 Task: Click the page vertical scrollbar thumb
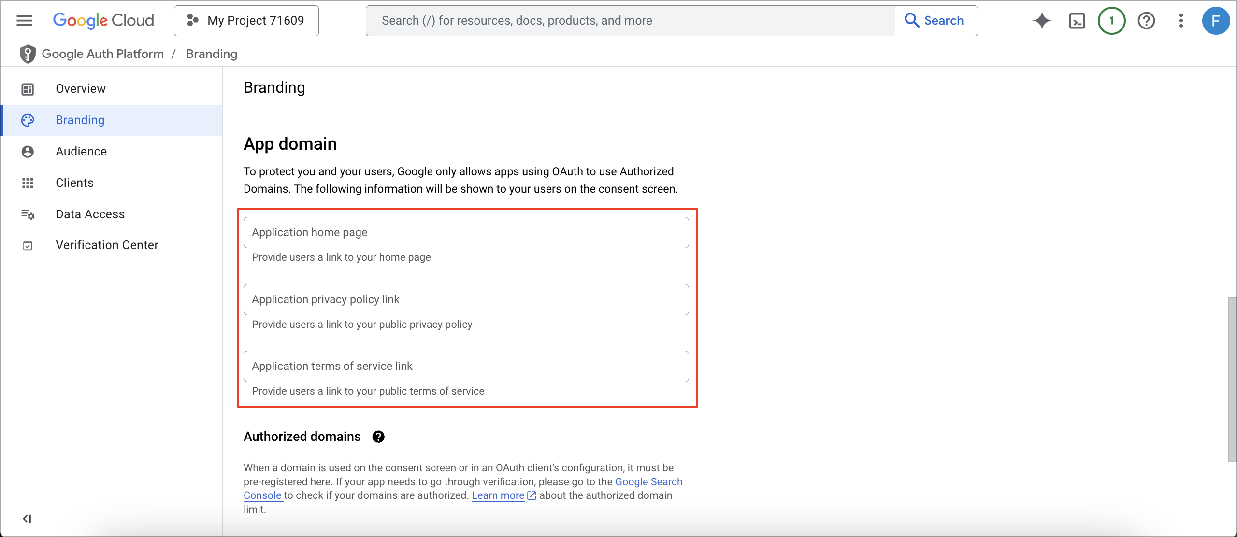pyautogui.click(x=1232, y=380)
